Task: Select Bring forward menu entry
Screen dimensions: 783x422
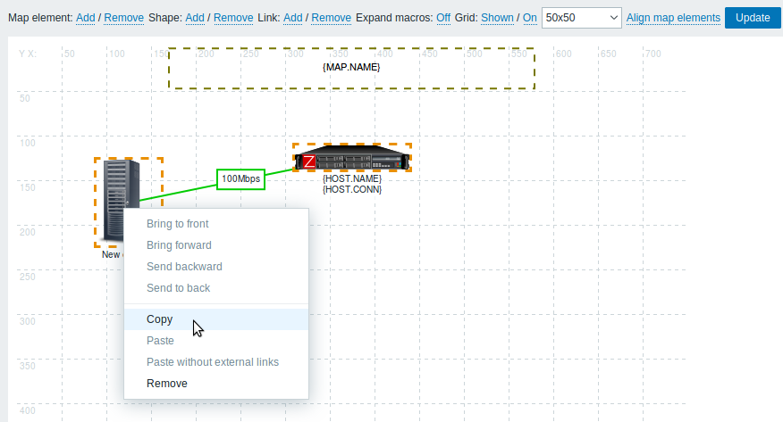Action: (x=216, y=245)
